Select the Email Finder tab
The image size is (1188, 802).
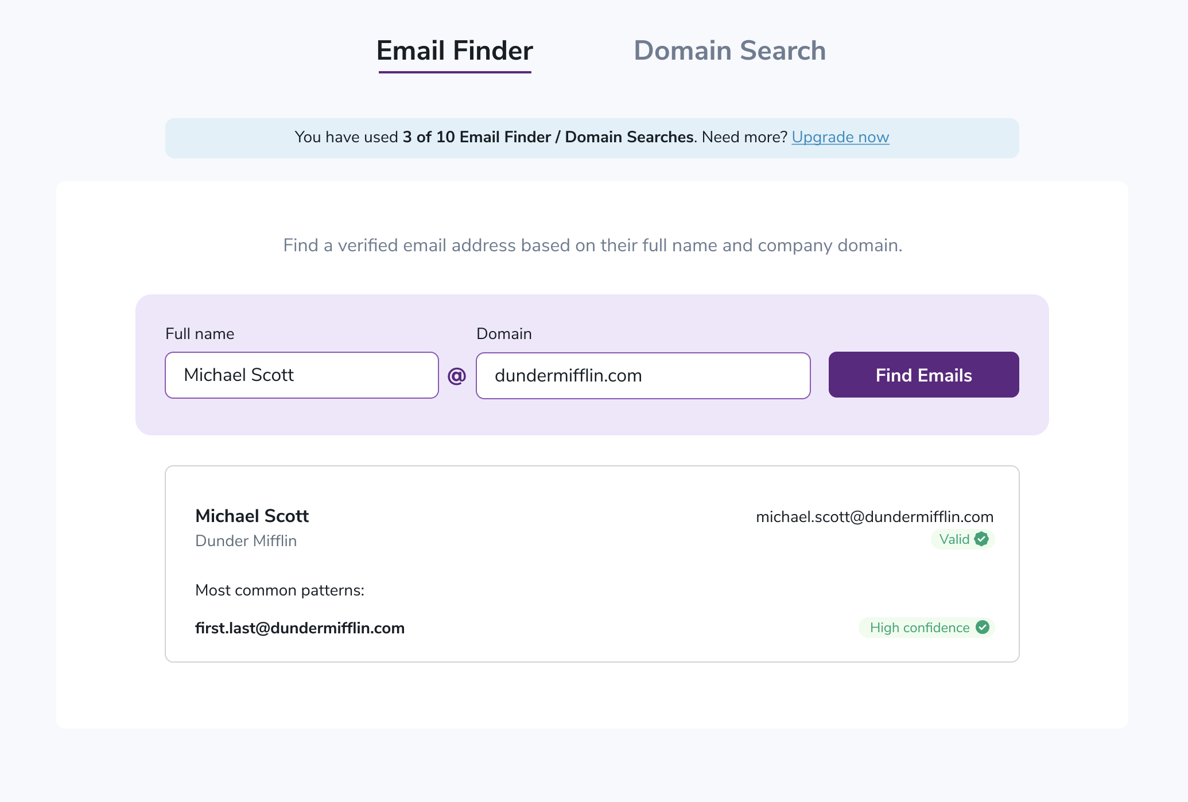coord(455,50)
